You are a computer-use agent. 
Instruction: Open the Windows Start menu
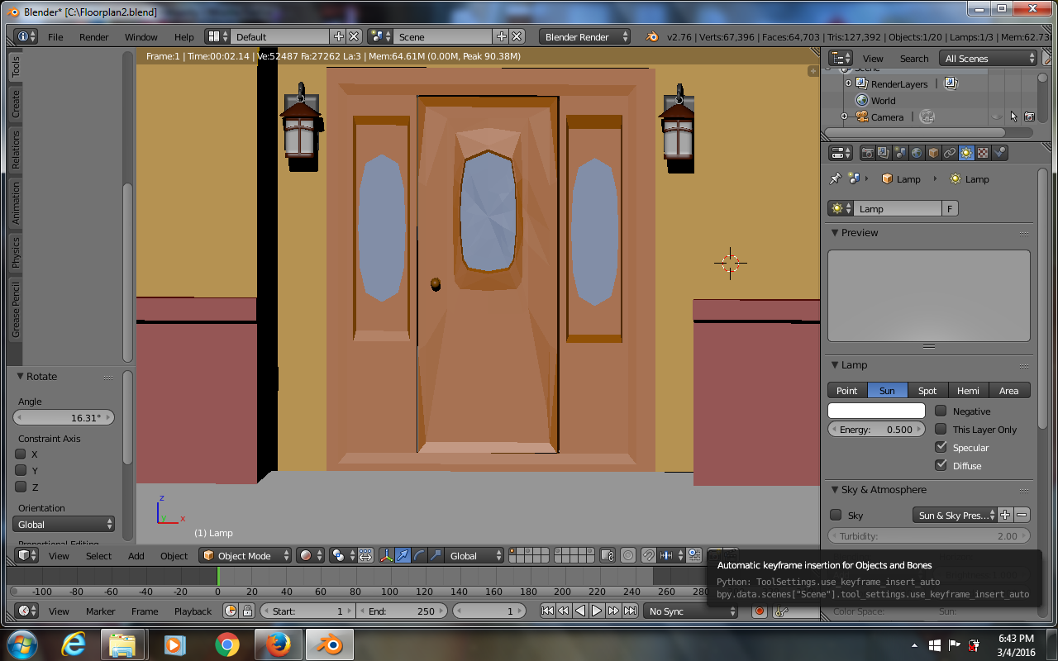click(21, 644)
